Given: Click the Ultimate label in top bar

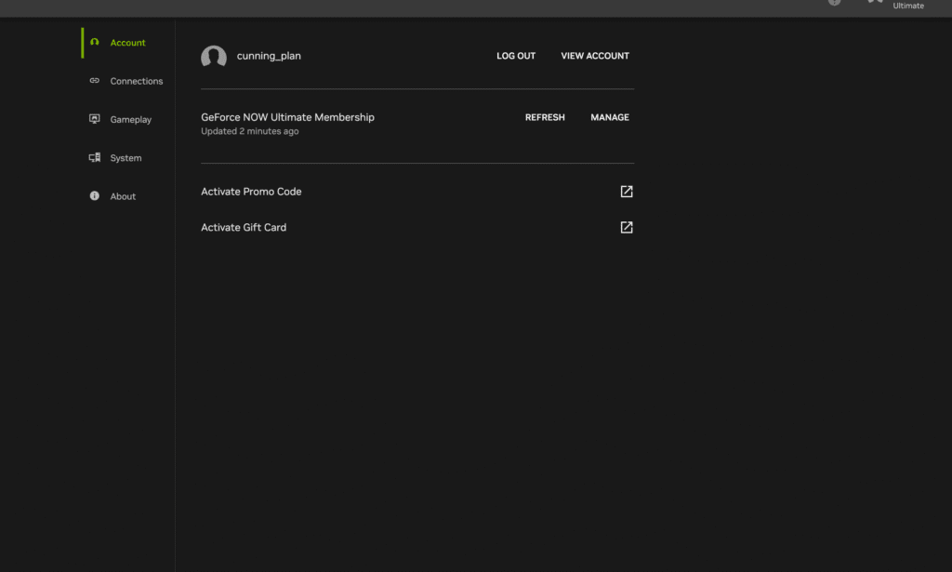Looking at the screenshot, I should click(908, 6).
